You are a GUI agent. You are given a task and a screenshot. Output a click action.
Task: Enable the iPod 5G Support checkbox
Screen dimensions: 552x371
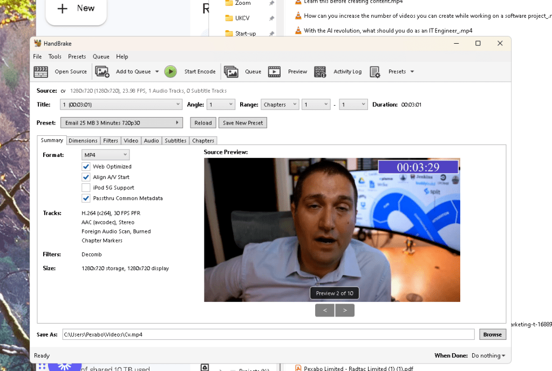click(x=86, y=188)
